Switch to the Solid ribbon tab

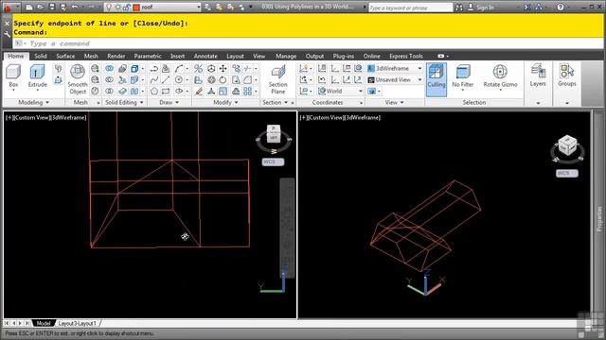pos(41,57)
